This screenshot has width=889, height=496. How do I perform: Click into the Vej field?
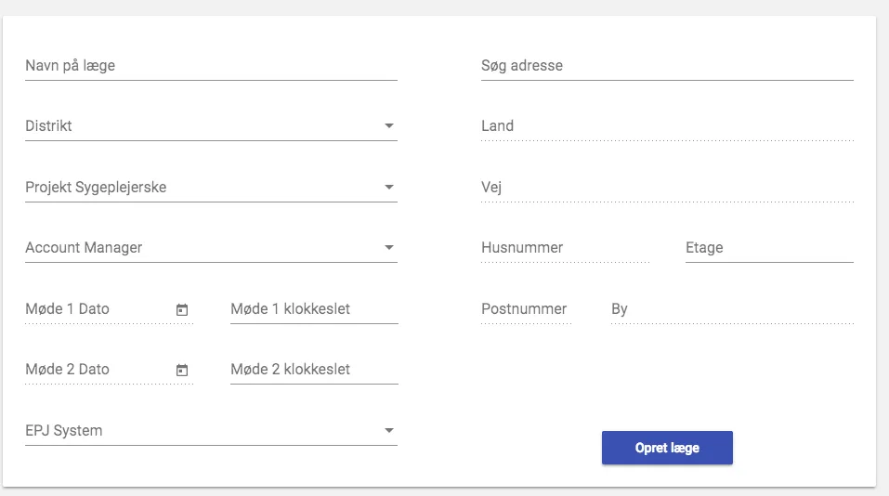(666, 188)
